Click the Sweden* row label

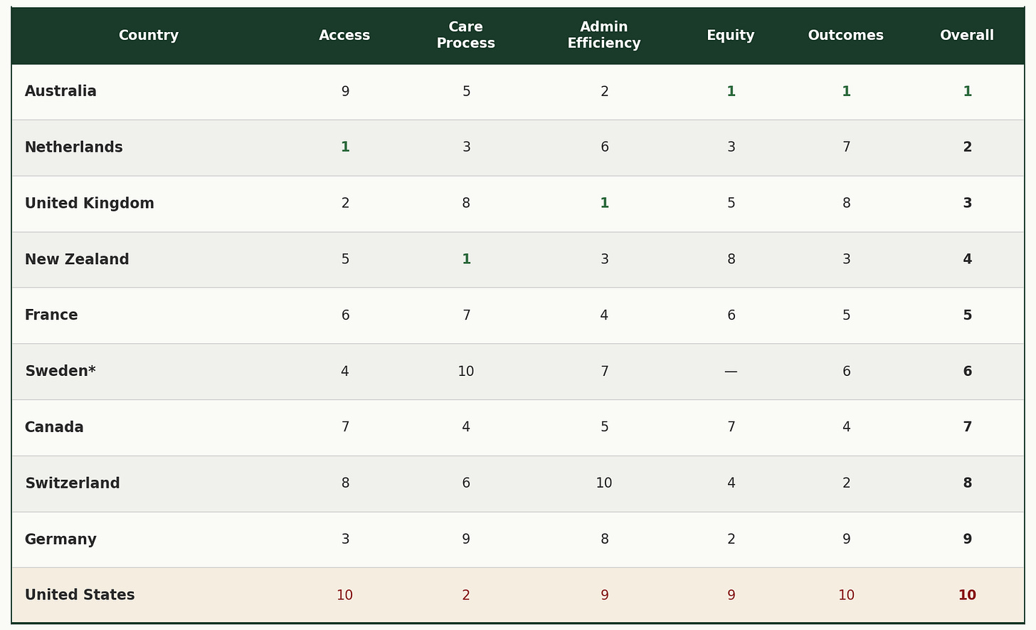(x=60, y=372)
